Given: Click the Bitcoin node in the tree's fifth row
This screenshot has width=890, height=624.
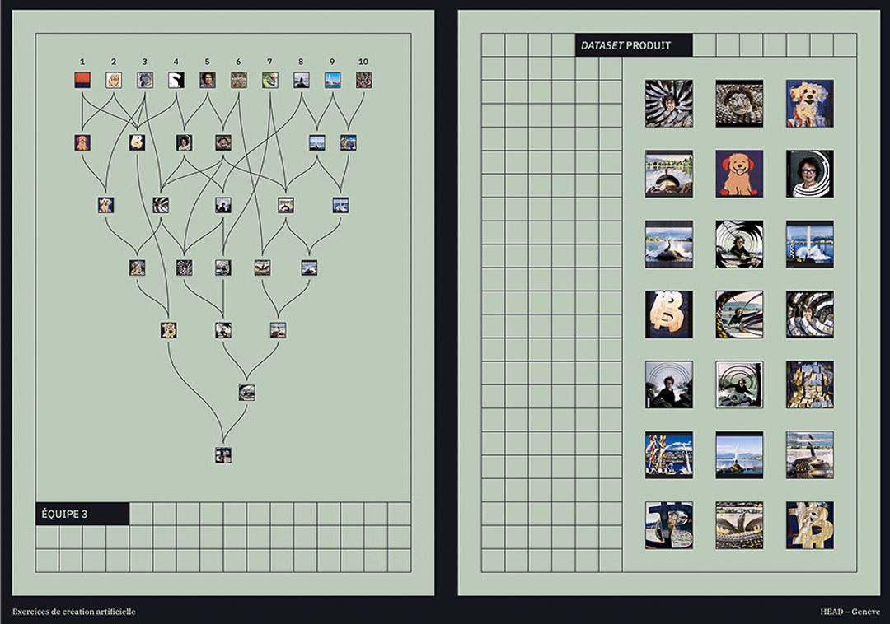Looking at the screenshot, I should click(169, 330).
